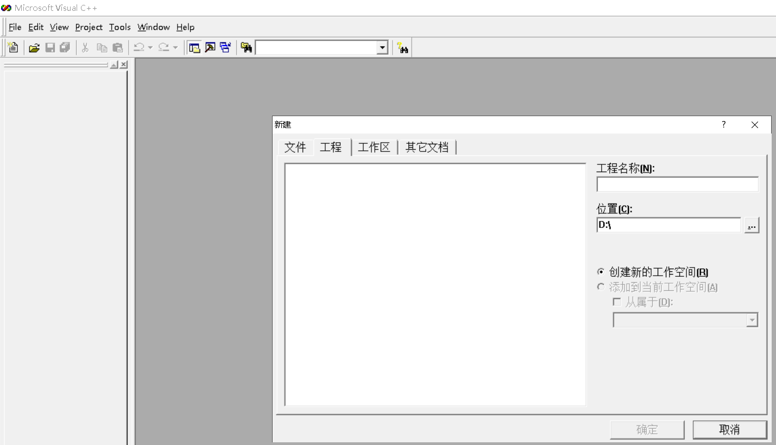Click the New Text File toolbar icon
This screenshot has height=445, width=776.
click(x=13, y=48)
